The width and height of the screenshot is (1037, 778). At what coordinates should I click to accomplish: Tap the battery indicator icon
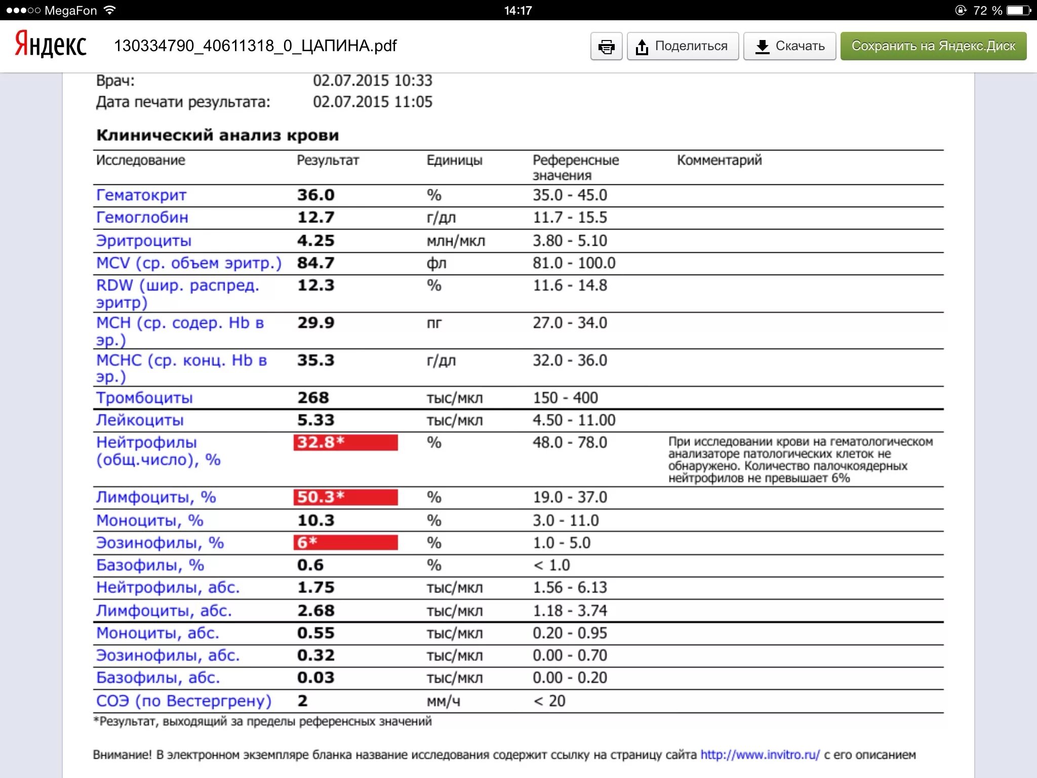click(1019, 10)
